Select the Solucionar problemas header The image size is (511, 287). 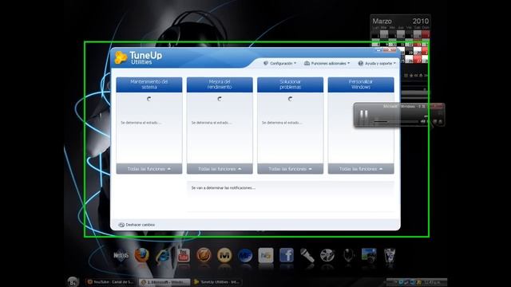pos(290,85)
